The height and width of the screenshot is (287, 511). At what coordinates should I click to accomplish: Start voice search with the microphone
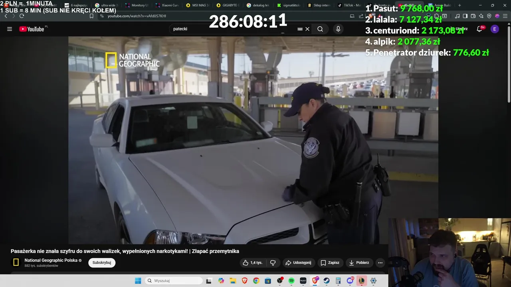[x=338, y=29]
